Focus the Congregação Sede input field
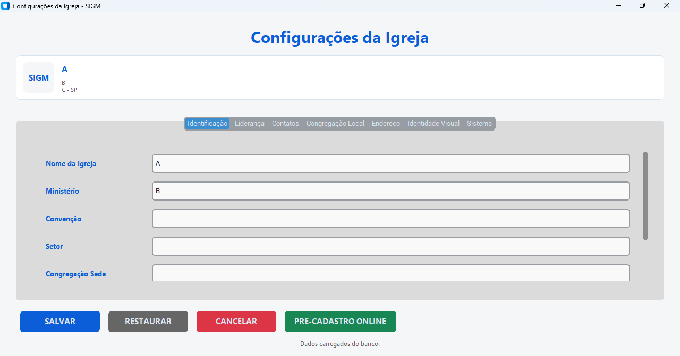Viewport: 680px width, 356px height. point(391,273)
